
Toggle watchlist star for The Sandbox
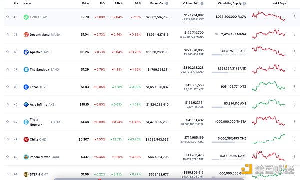click(8, 69)
